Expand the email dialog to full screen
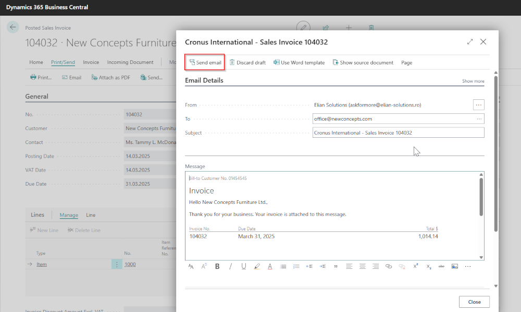The height and width of the screenshot is (312, 521). click(470, 42)
